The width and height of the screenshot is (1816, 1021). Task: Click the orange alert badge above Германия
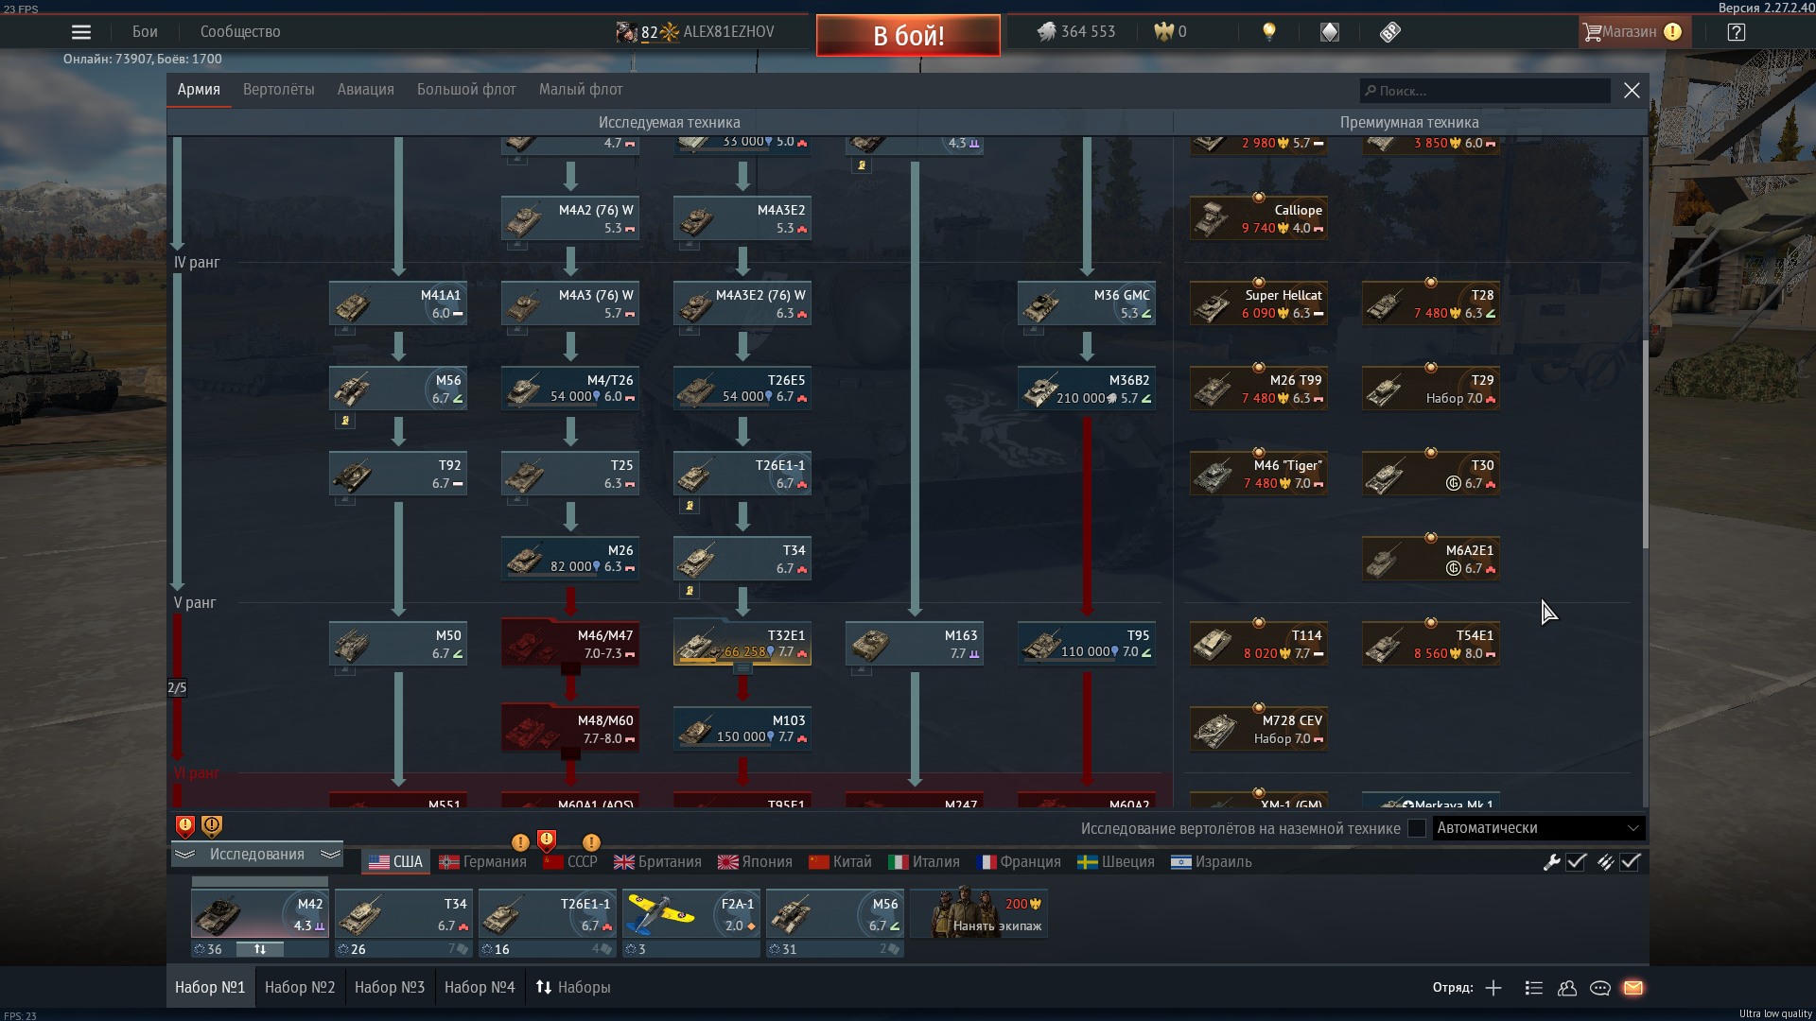(520, 842)
